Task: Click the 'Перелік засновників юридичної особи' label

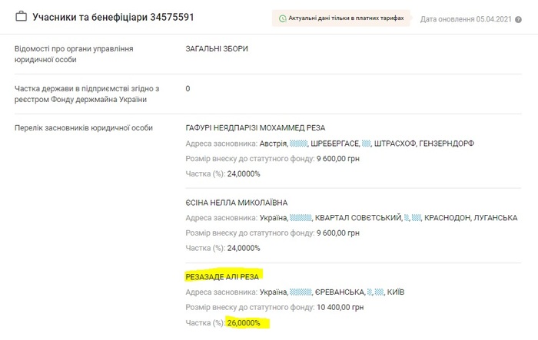Action: (x=84, y=127)
